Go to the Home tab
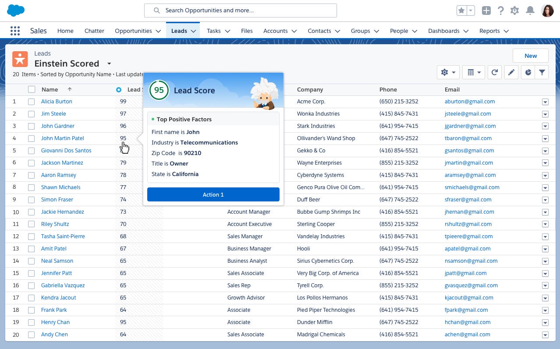This screenshot has height=349, width=560. tap(65, 31)
